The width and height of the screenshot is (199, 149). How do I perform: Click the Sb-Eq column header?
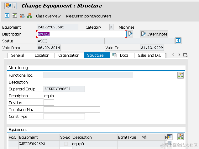(66, 137)
